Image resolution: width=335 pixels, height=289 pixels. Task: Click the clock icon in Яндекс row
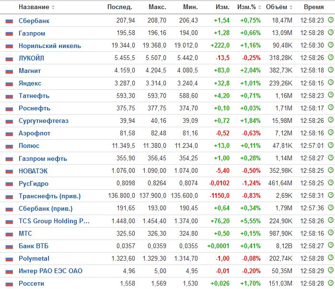pyautogui.click(x=331, y=82)
